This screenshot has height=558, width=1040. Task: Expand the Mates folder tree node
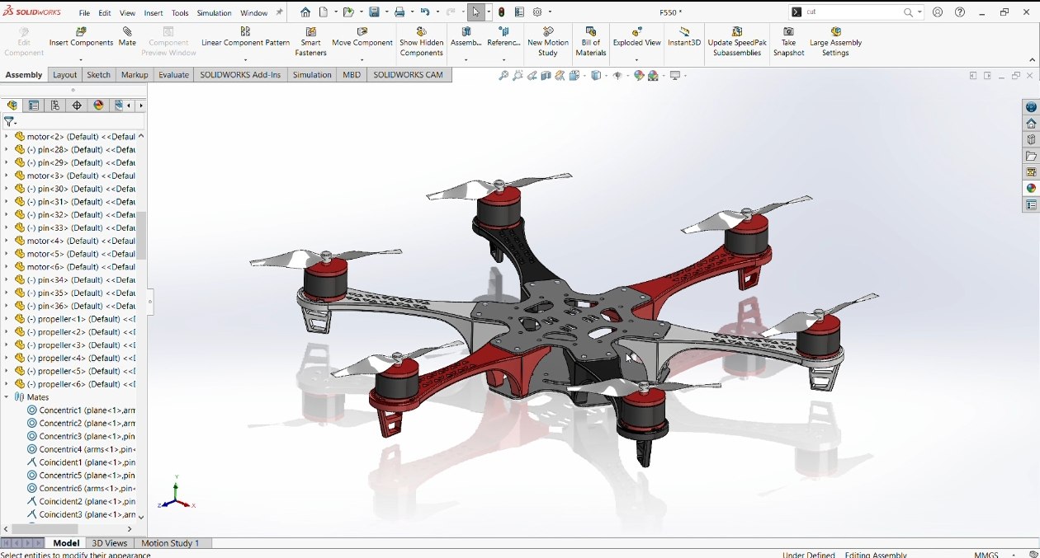point(7,397)
